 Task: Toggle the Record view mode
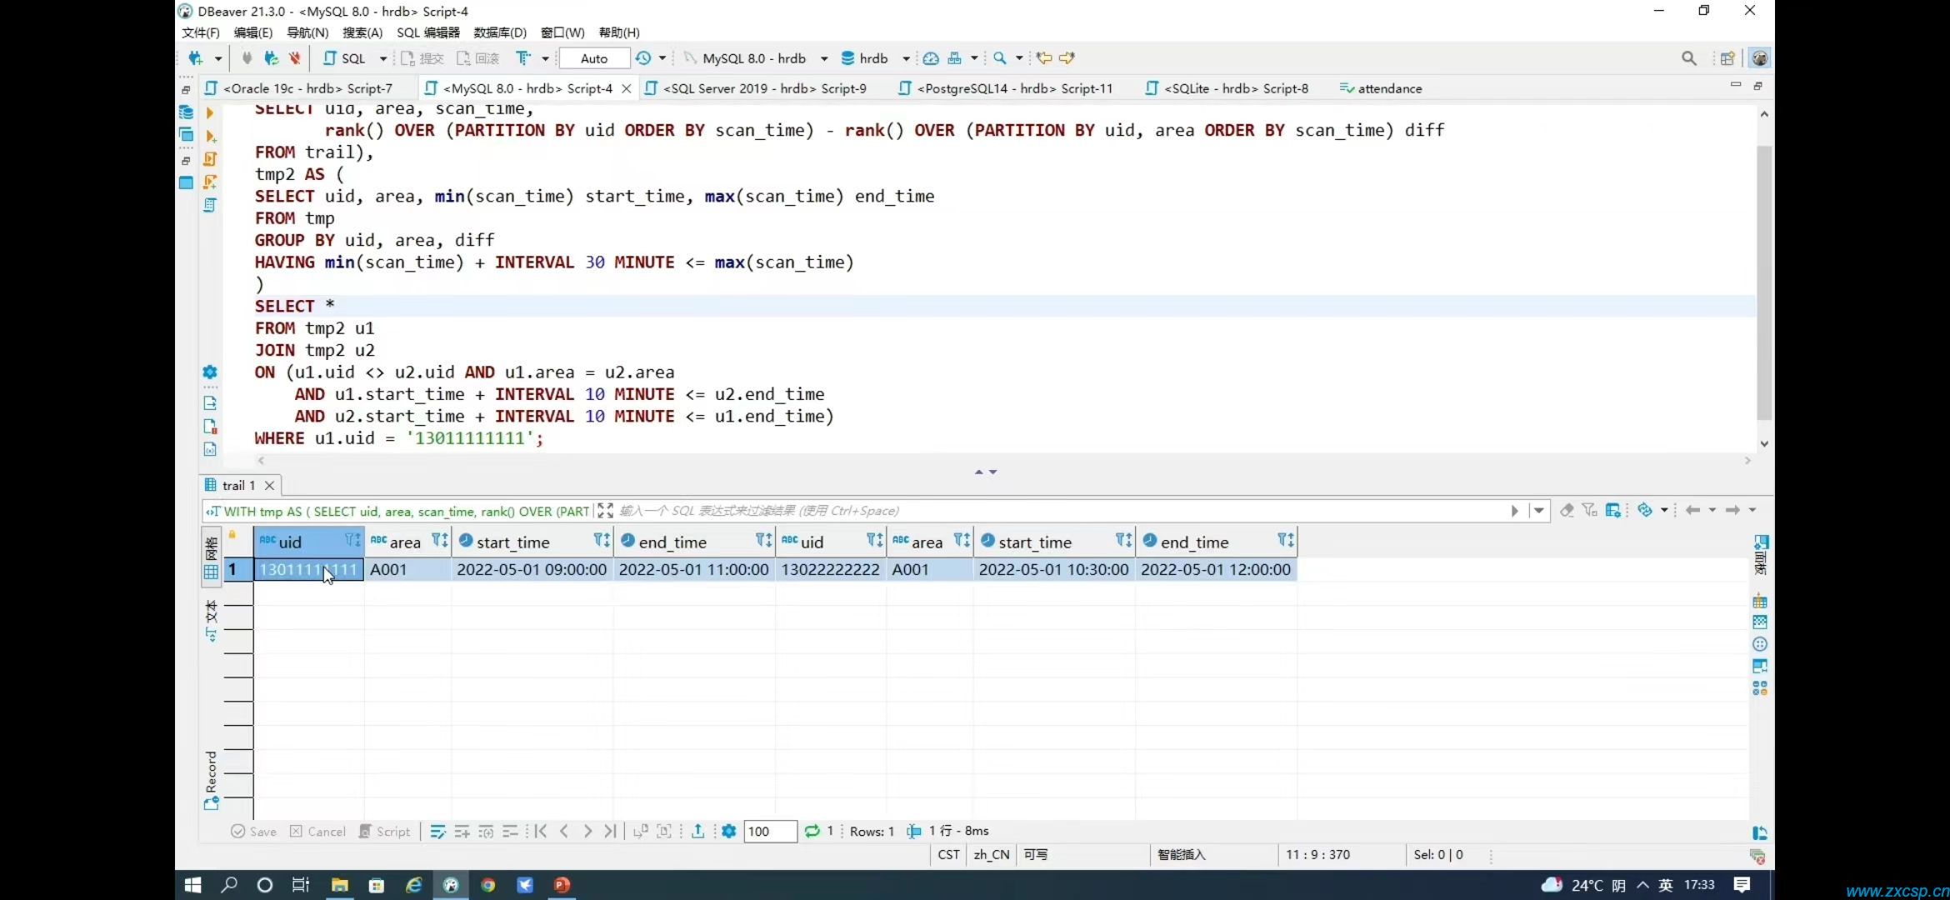coord(211,780)
